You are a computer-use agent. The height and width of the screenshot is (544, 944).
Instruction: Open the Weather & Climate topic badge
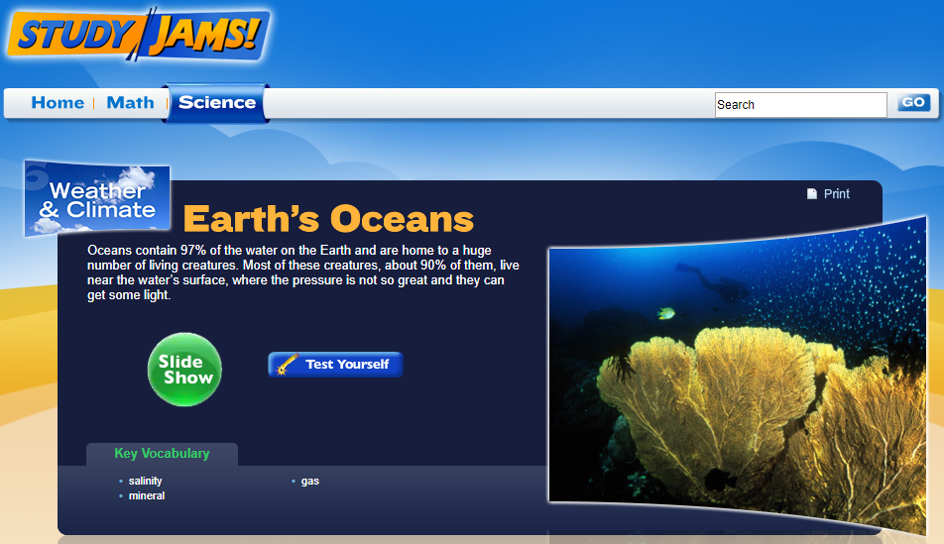[x=97, y=198]
